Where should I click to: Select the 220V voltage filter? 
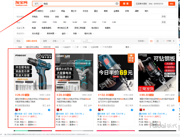[45, 22]
